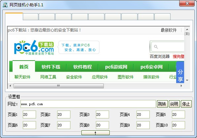Screen dimensions: 197x138
Task: Click the pc6.com logo
Action: point(34,48)
